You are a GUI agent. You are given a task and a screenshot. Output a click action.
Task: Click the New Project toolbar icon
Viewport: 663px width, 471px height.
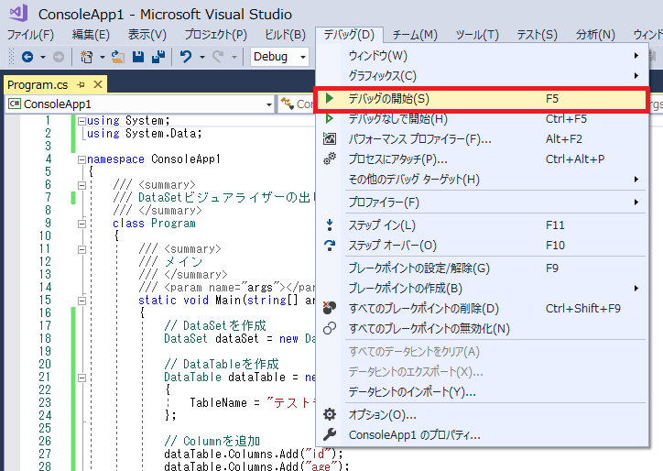pos(87,57)
